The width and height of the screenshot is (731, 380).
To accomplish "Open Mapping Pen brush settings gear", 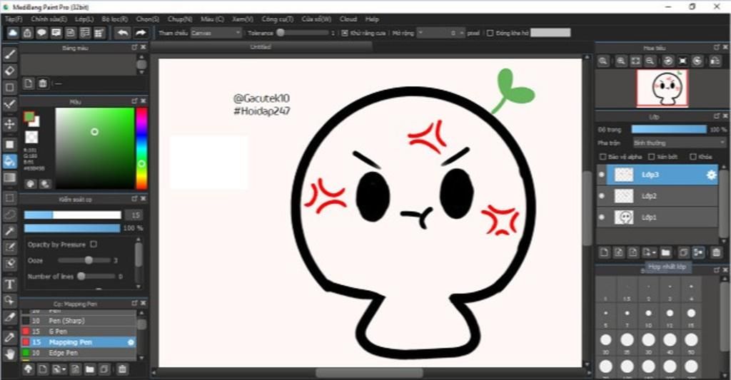I will click(x=131, y=342).
